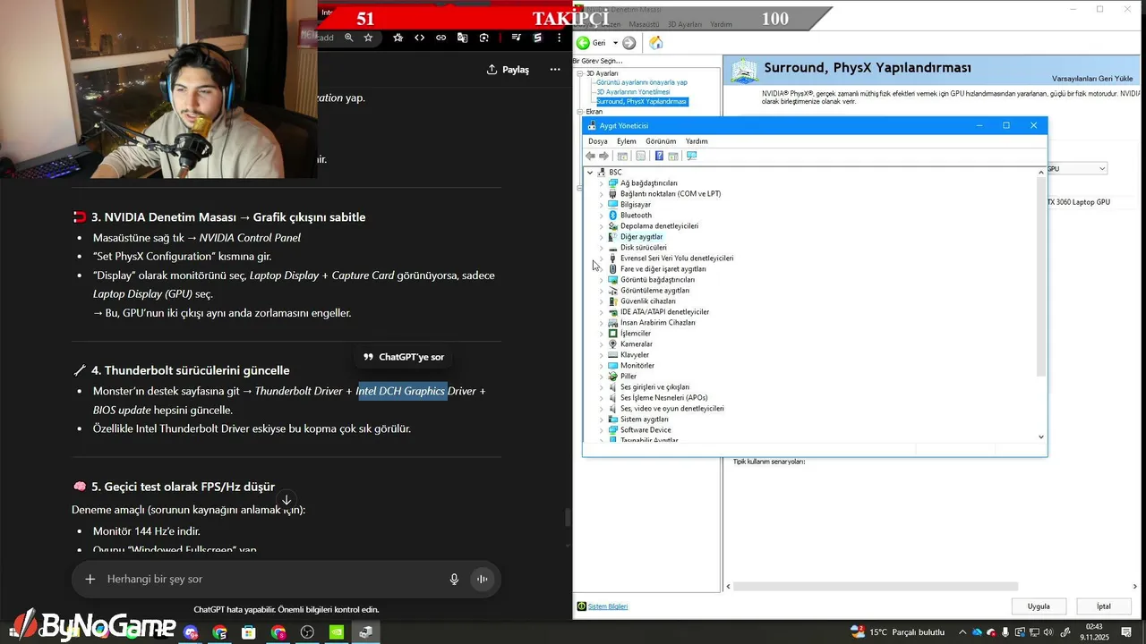Open the Eylem menu in Aygıt Yöneticisi
Viewport: 1146px width, 644px height.
(x=627, y=141)
